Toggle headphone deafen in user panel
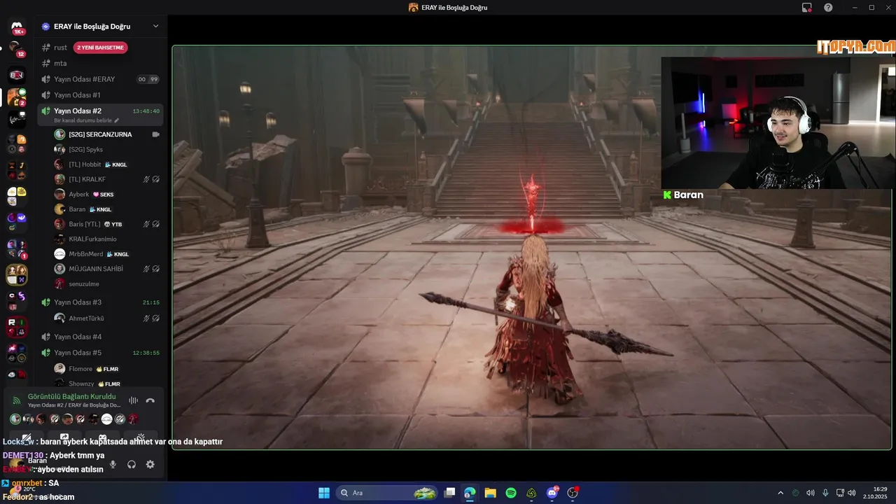 (132, 465)
